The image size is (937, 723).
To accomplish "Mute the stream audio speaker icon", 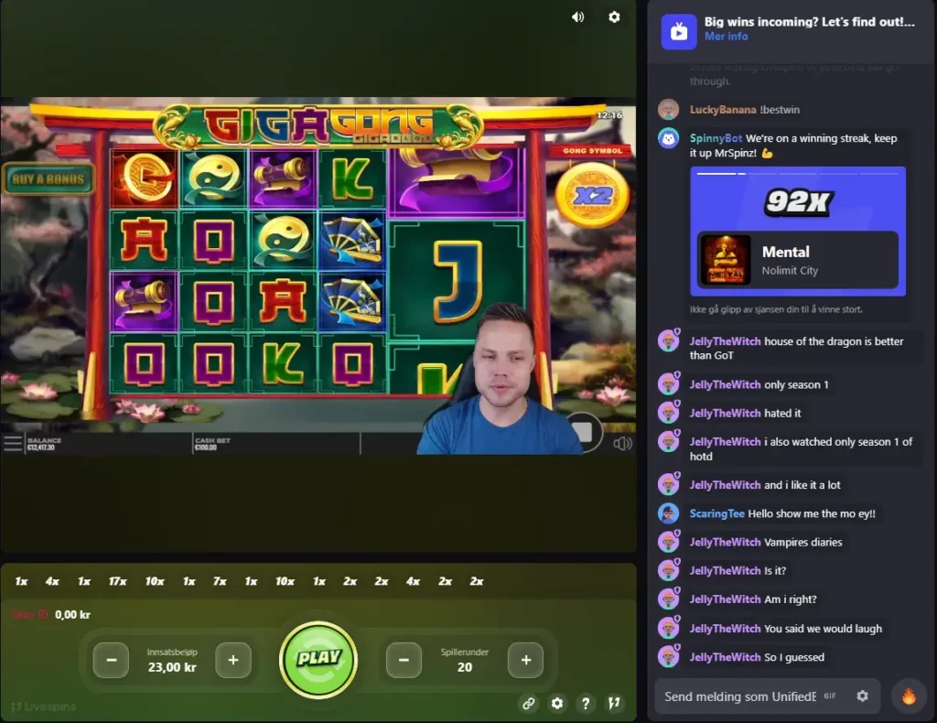I will click(x=577, y=16).
